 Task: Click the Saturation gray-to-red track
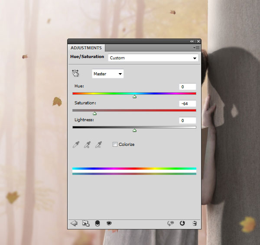(x=134, y=110)
